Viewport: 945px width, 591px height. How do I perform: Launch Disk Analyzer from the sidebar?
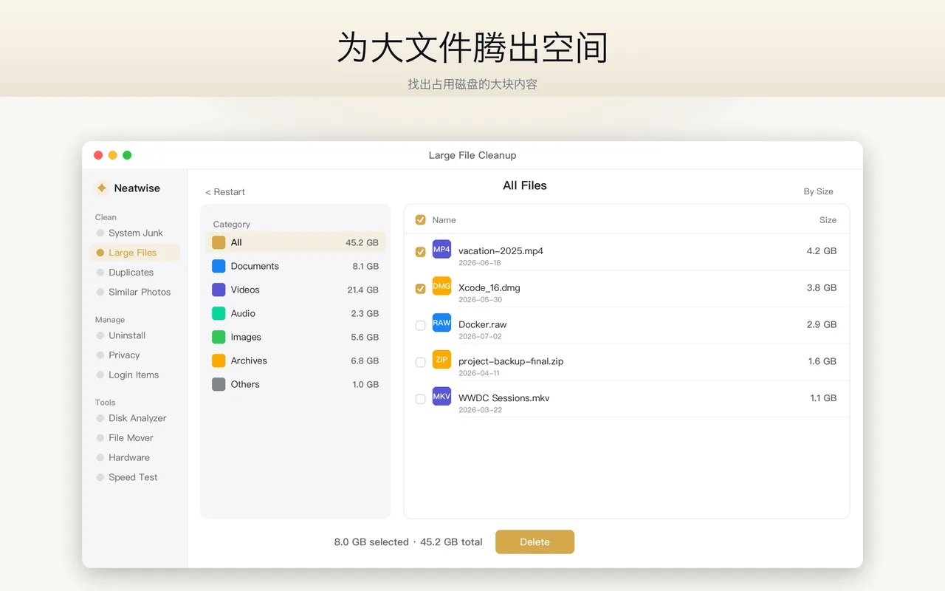coord(134,418)
